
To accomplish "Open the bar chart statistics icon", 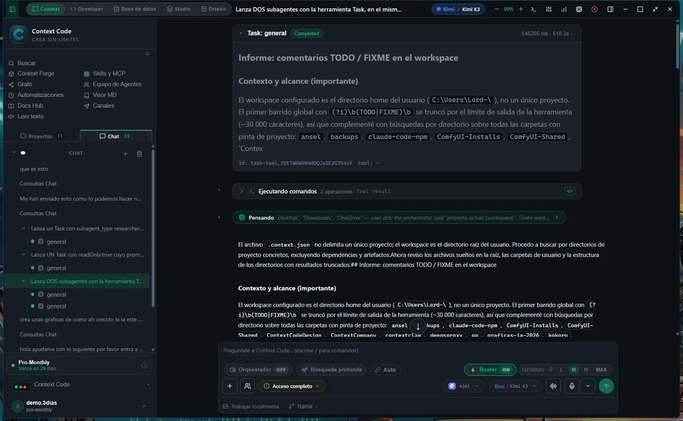I will click(x=564, y=9).
